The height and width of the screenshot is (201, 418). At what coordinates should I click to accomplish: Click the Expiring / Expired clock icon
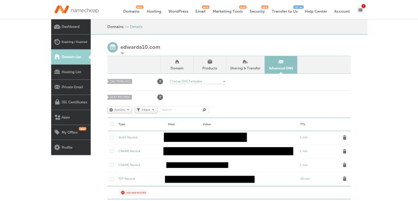click(57, 42)
